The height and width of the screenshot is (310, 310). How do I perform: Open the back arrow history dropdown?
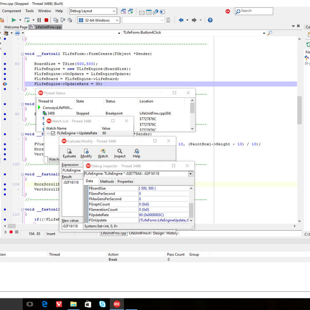(x=187, y=20)
